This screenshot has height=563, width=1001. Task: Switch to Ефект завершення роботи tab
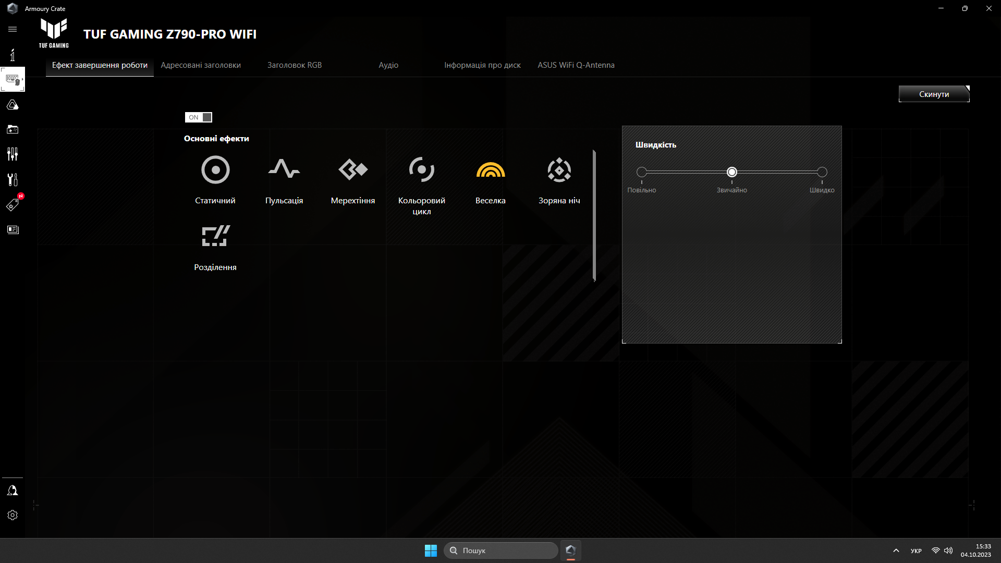(100, 65)
